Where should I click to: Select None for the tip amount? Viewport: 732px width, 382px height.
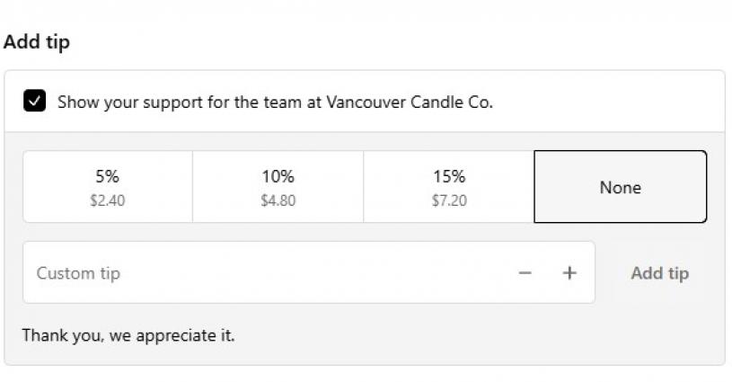click(x=620, y=187)
